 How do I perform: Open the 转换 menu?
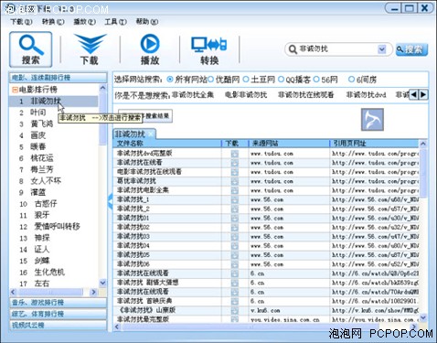(x=53, y=22)
